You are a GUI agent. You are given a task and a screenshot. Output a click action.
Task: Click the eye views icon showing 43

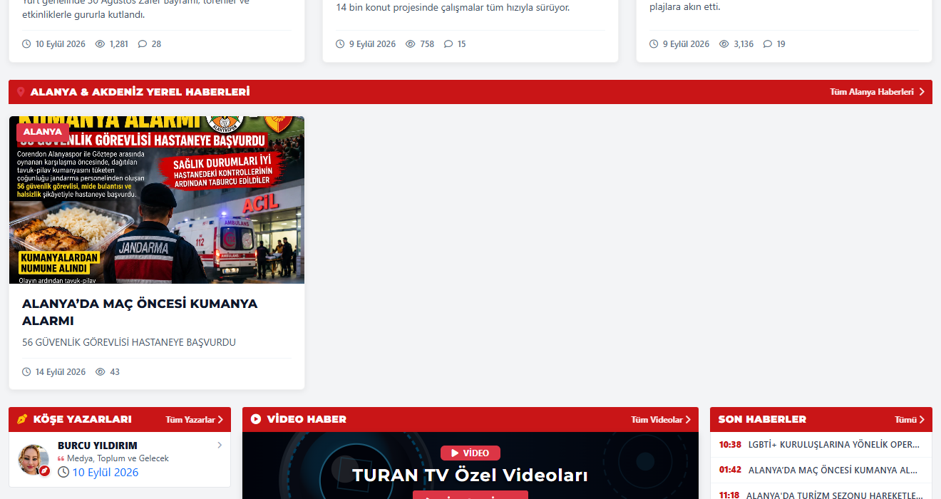point(101,372)
